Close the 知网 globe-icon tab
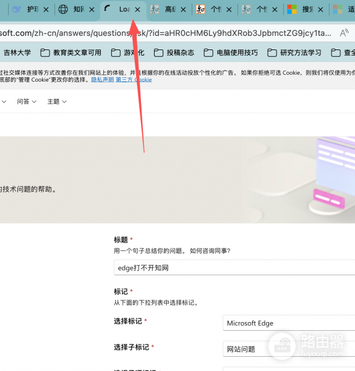The image size is (355, 371). point(92,10)
